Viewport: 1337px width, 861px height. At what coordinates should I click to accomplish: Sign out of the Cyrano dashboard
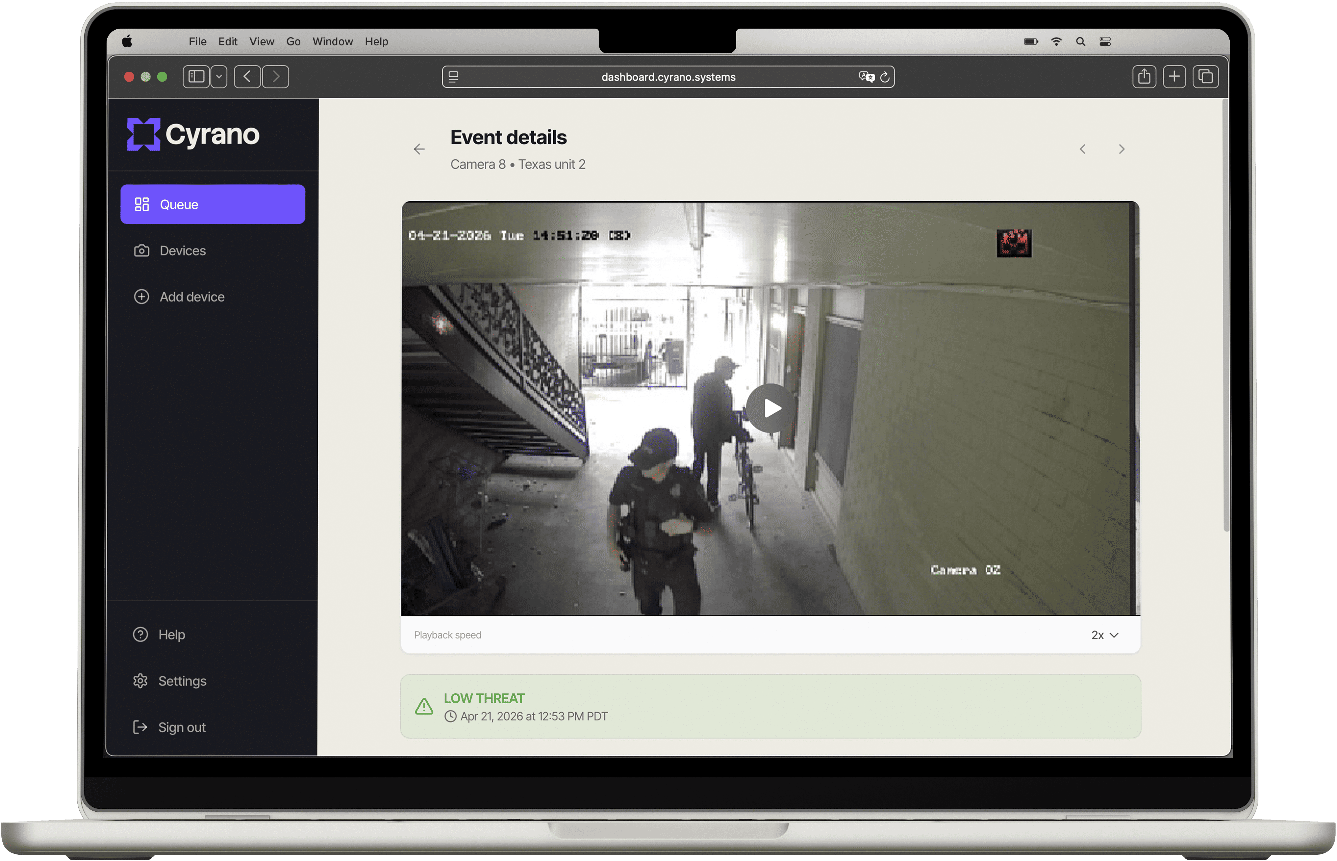[169, 727]
